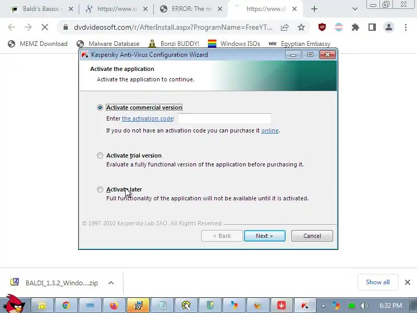The height and width of the screenshot is (313, 417).
Task: Open a new browser tab
Action: [314, 9]
